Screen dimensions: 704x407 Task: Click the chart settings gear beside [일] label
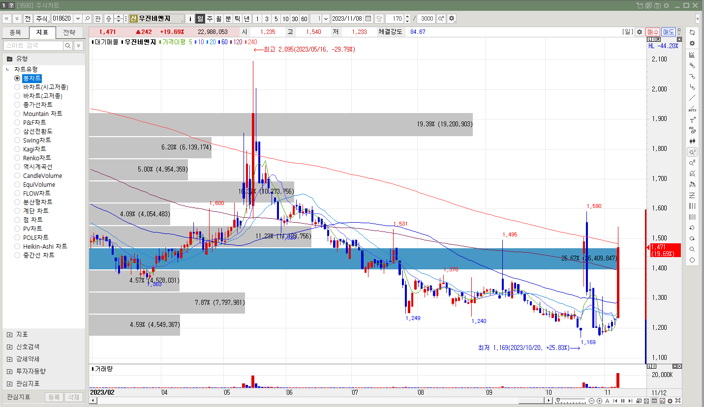pyautogui.click(x=640, y=32)
